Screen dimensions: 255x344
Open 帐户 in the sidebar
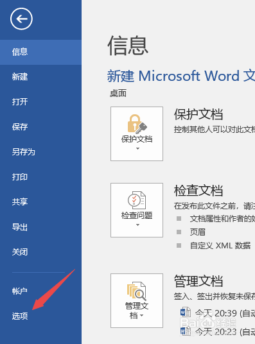40,291
